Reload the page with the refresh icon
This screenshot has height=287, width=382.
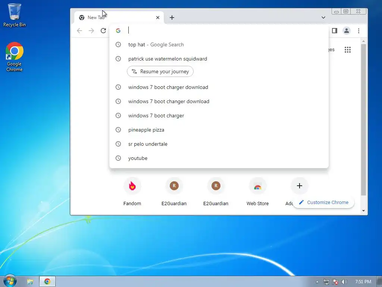click(x=103, y=31)
